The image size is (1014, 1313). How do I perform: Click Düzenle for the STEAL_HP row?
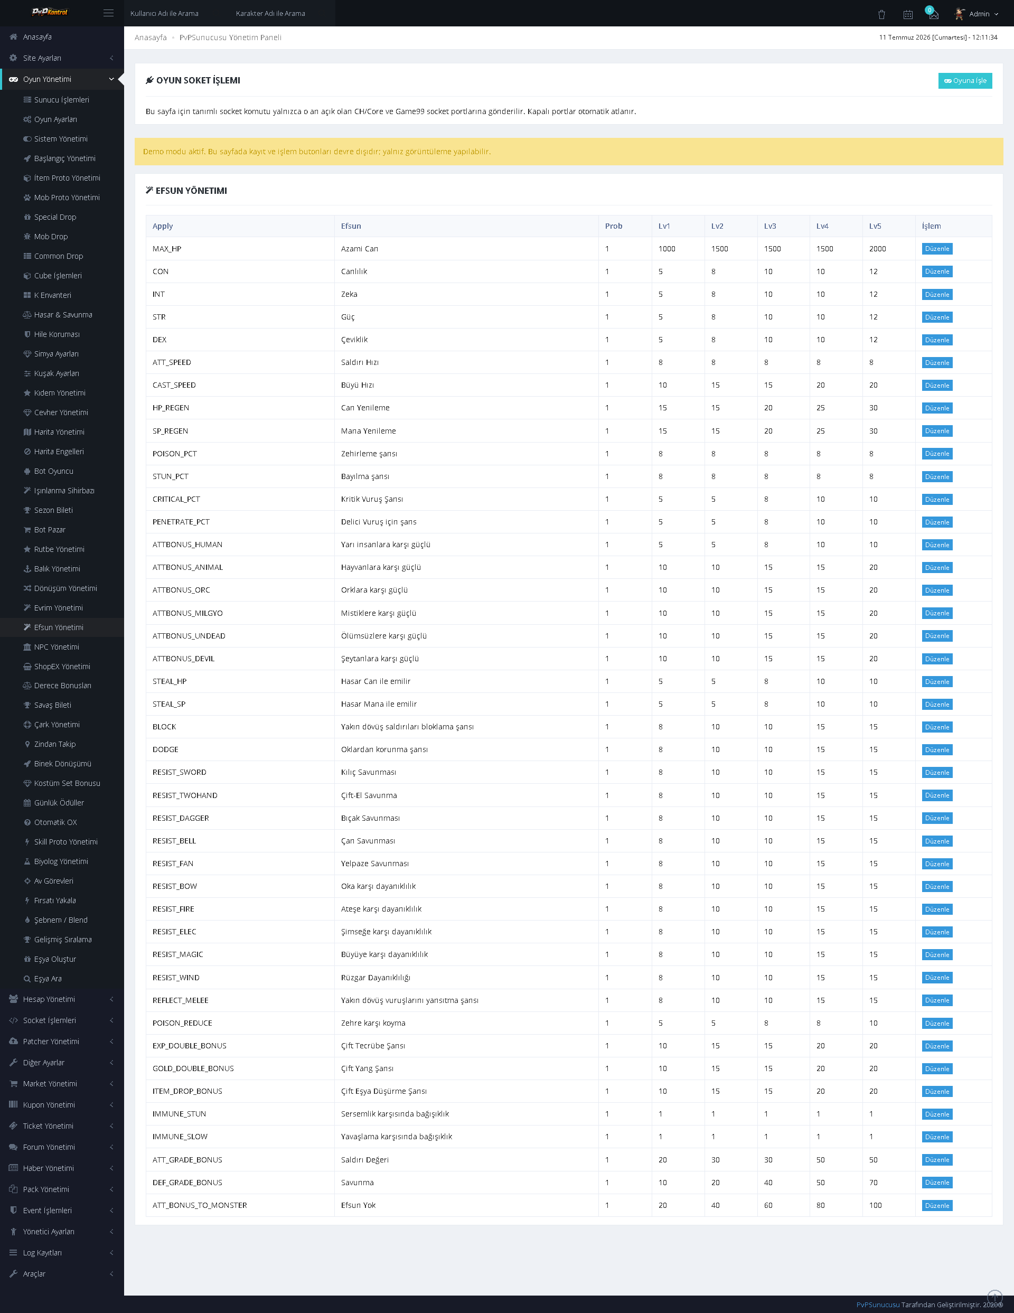tap(936, 682)
